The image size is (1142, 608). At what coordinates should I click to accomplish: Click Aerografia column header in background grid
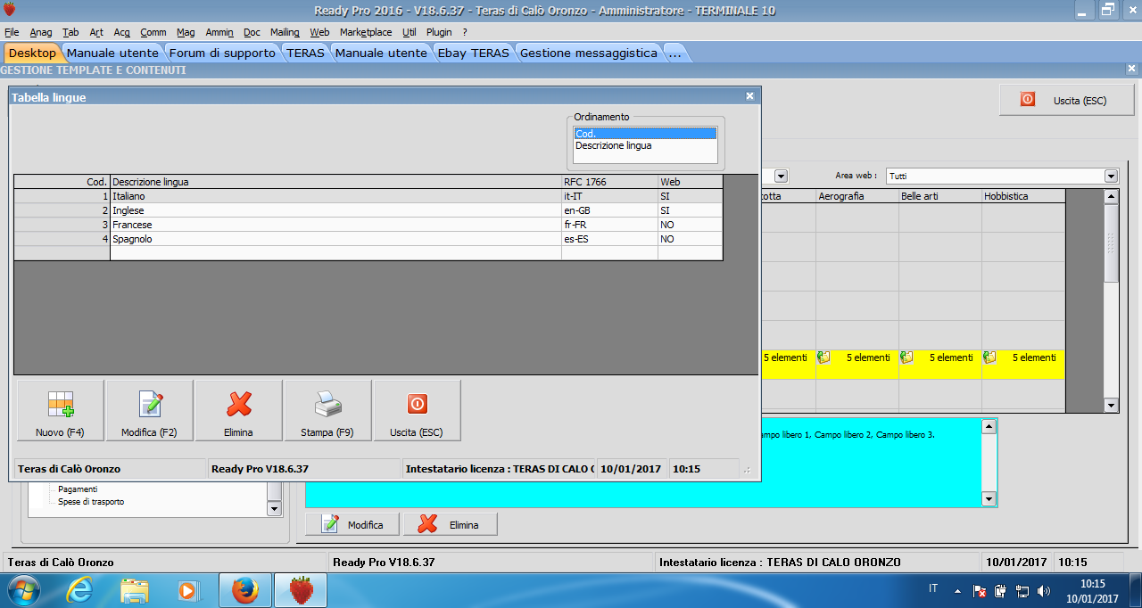856,196
